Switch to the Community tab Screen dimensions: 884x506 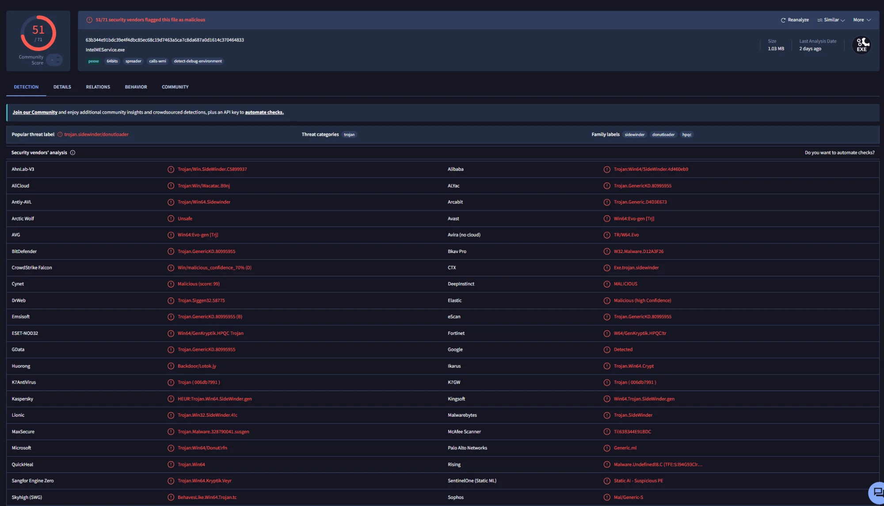click(175, 87)
